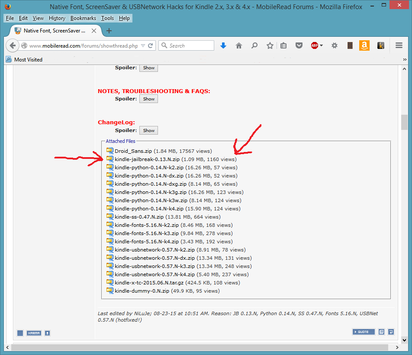This screenshot has width=412, height=355.
Task: Show the Notes, Troubleshooting & FAQs spoiler
Action: click(x=149, y=99)
